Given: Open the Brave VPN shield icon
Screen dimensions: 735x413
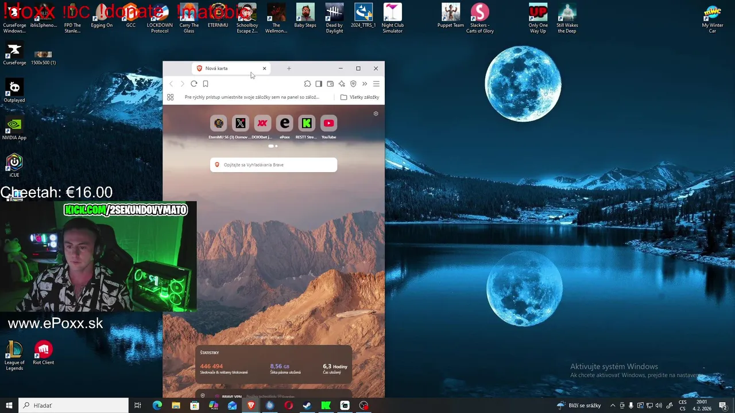Looking at the screenshot, I should [x=353, y=84].
